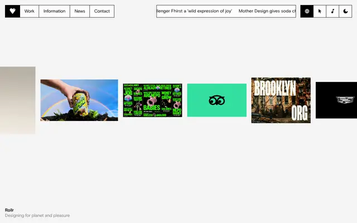Open the Information page
357x223 pixels.
[x=54, y=11]
